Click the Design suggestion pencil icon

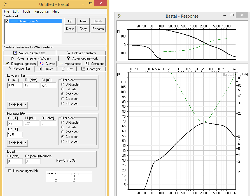[7, 63]
